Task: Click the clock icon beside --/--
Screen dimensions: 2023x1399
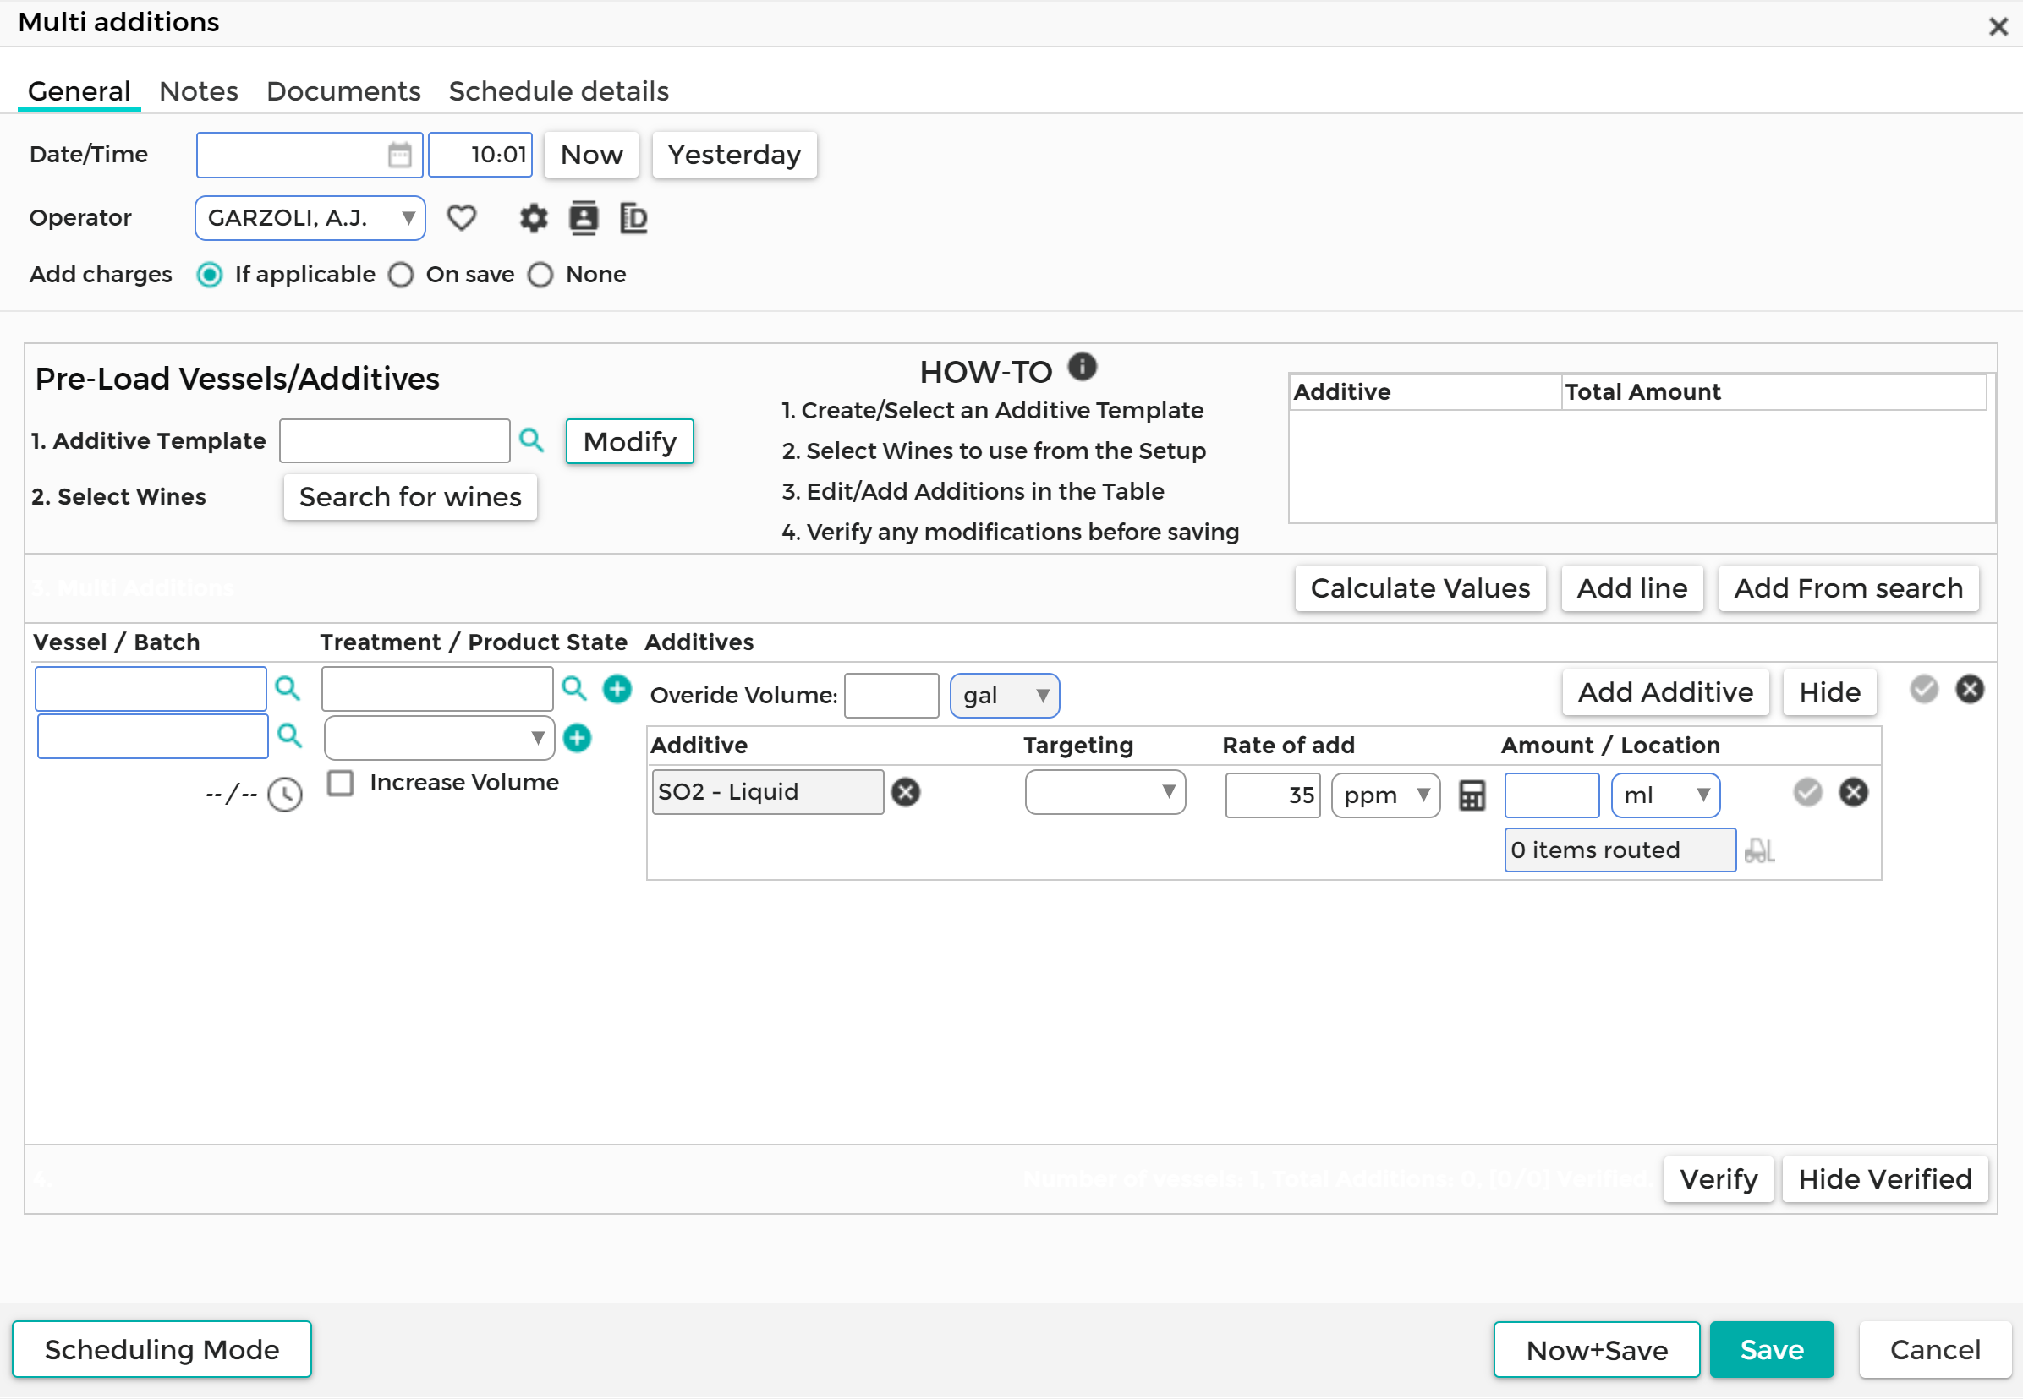Action: click(x=285, y=795)
